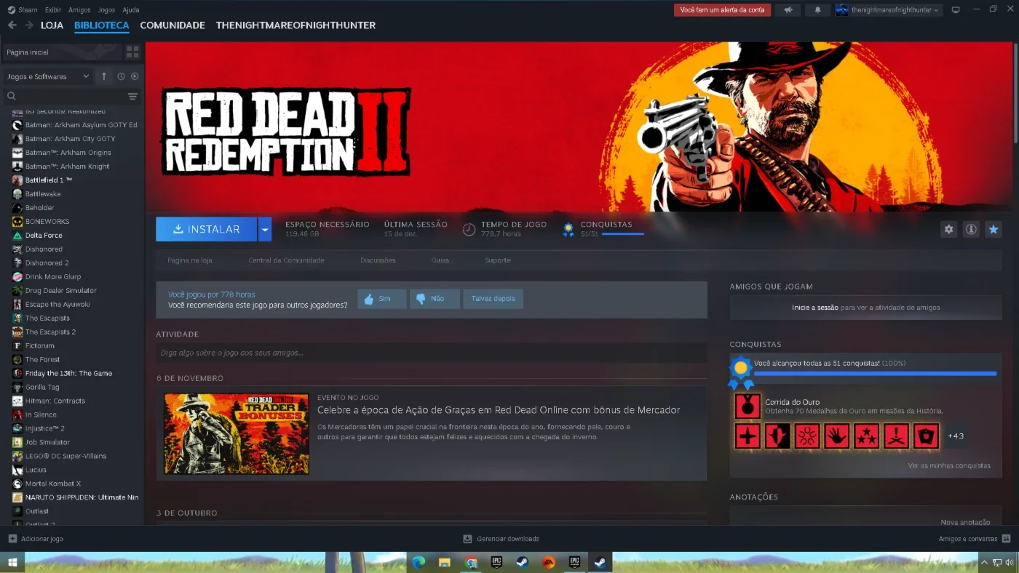Image resolution: width=1019 pixels, height=573 pixels.
Task: Sort library ascending with arrow icon
Action: tap(103, 76)
